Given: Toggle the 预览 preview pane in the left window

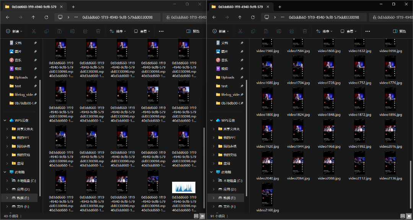Looking at the screenshot, I should click(193, 31).
